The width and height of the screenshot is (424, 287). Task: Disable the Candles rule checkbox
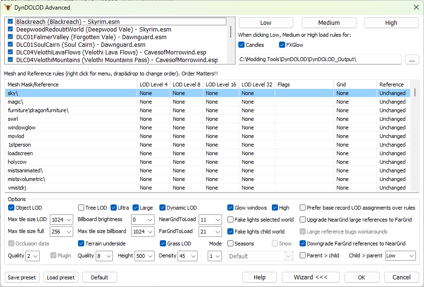coord(242,45)
